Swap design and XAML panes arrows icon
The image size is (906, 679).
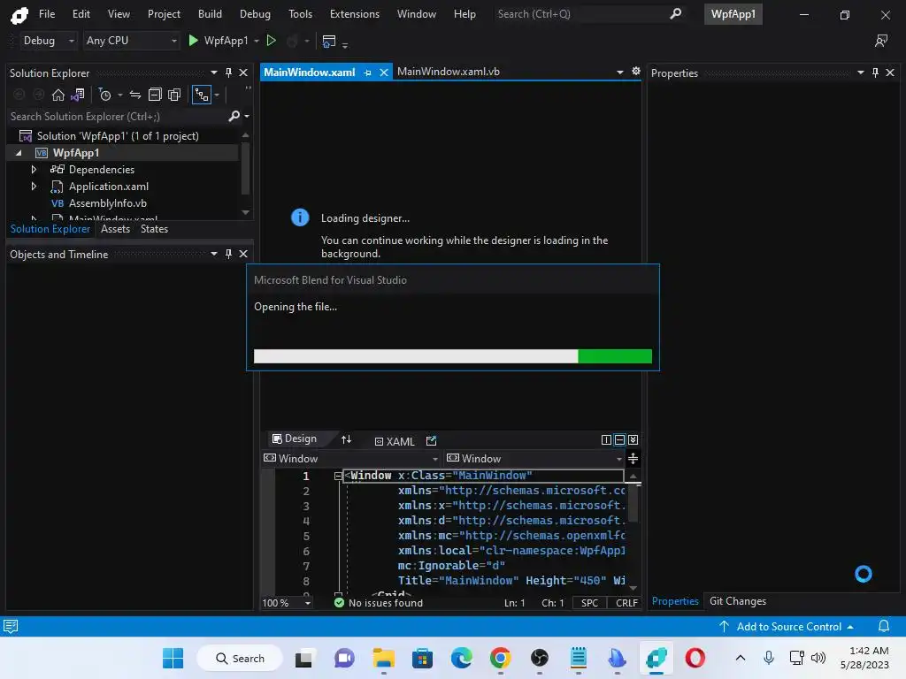(346, 440)
